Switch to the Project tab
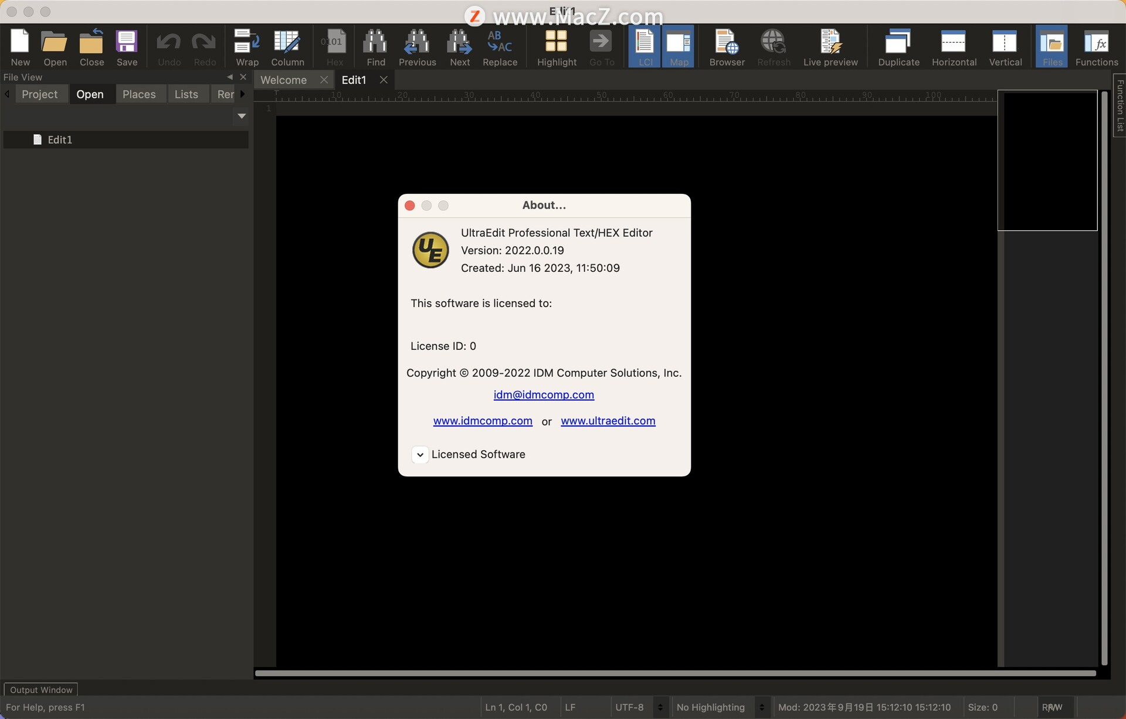 click(39, 93)
